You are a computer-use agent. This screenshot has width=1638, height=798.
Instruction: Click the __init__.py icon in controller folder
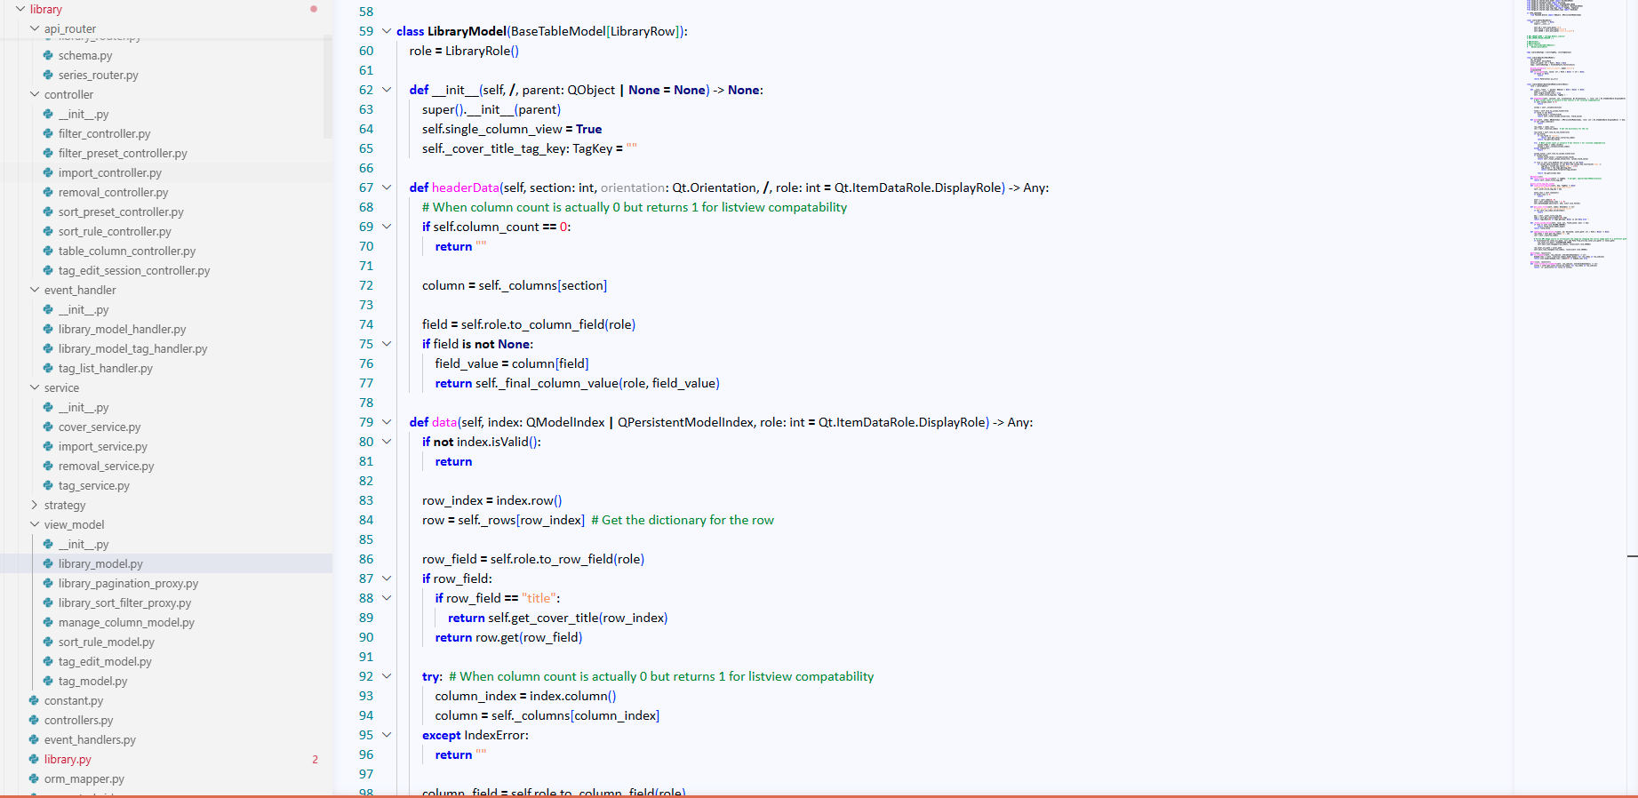click(48, 114)
